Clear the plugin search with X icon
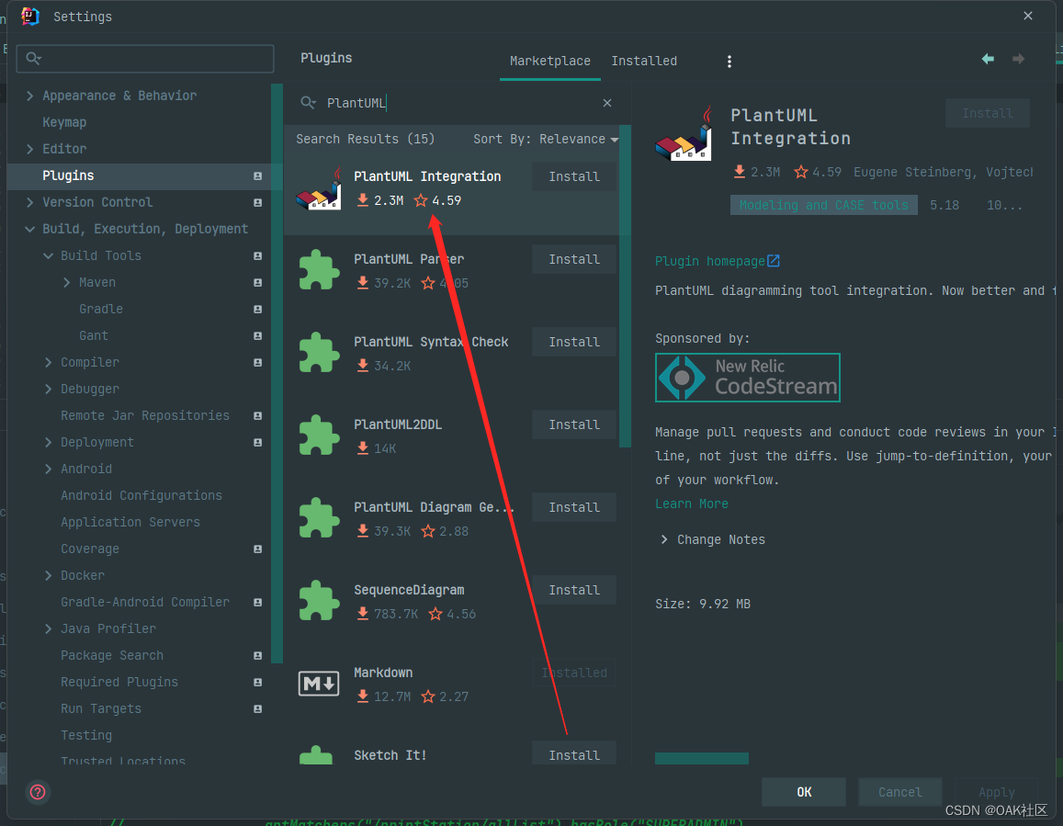 click(607, 103)
